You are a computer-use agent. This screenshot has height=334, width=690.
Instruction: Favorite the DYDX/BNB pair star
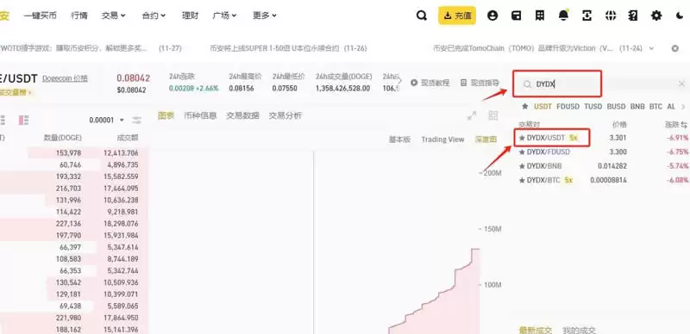point(522,166)
